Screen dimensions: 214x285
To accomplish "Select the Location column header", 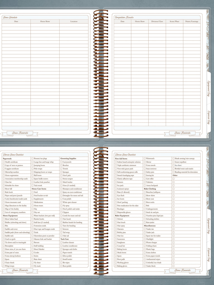I will point(74,21).
